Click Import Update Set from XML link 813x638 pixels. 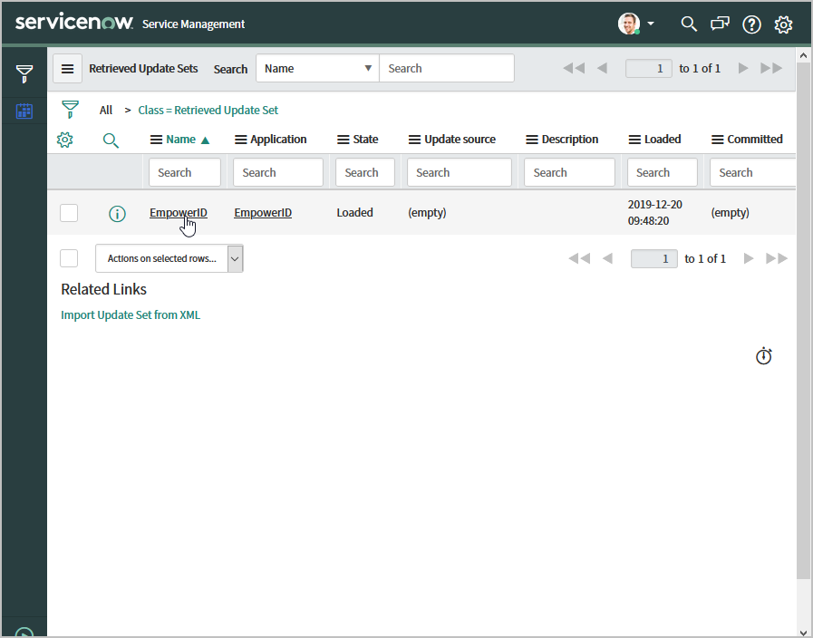click(131, 315)
